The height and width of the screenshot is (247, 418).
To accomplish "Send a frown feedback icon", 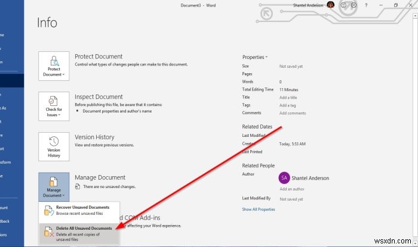I will pyautogui.click(x=354, y=5).
